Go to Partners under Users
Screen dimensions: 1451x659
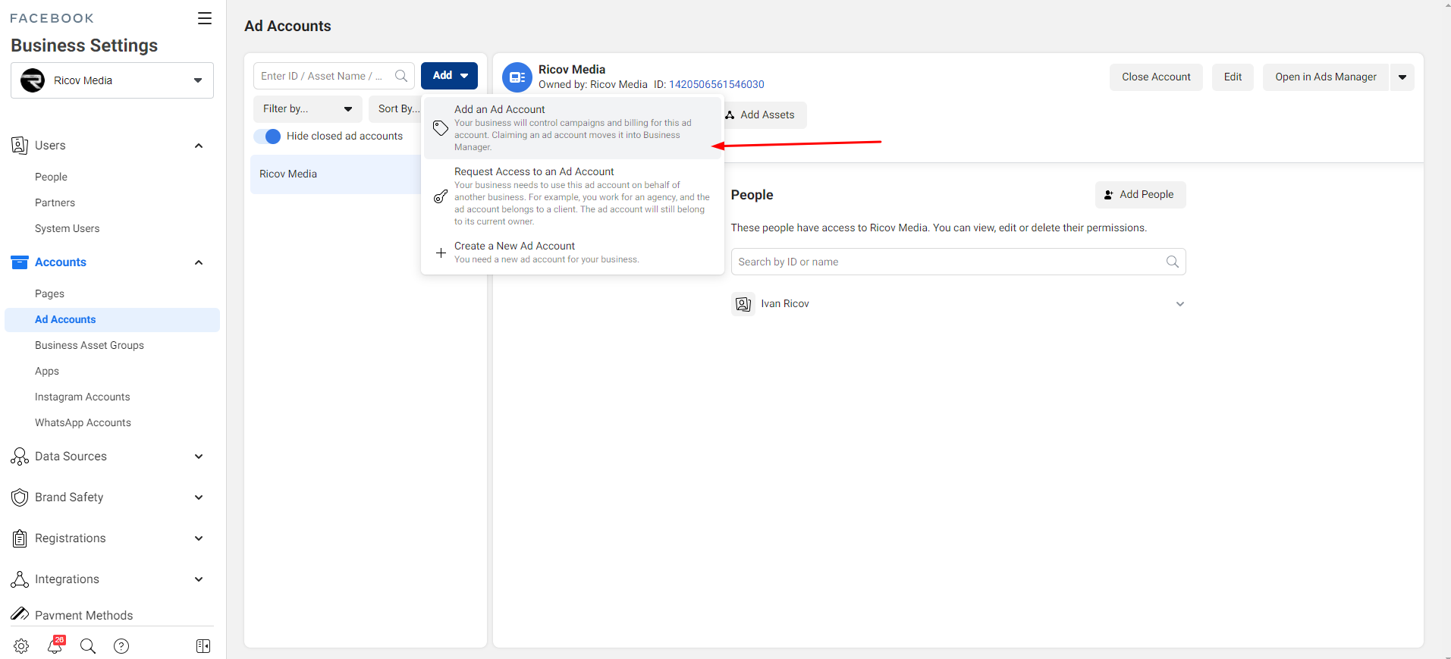click(55, 202)
